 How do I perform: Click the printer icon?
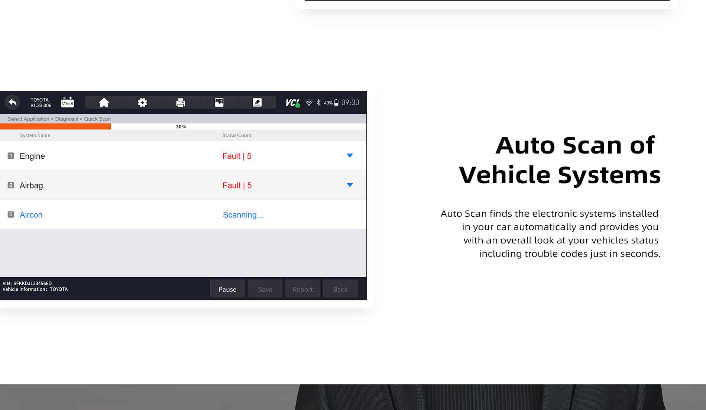181,103
